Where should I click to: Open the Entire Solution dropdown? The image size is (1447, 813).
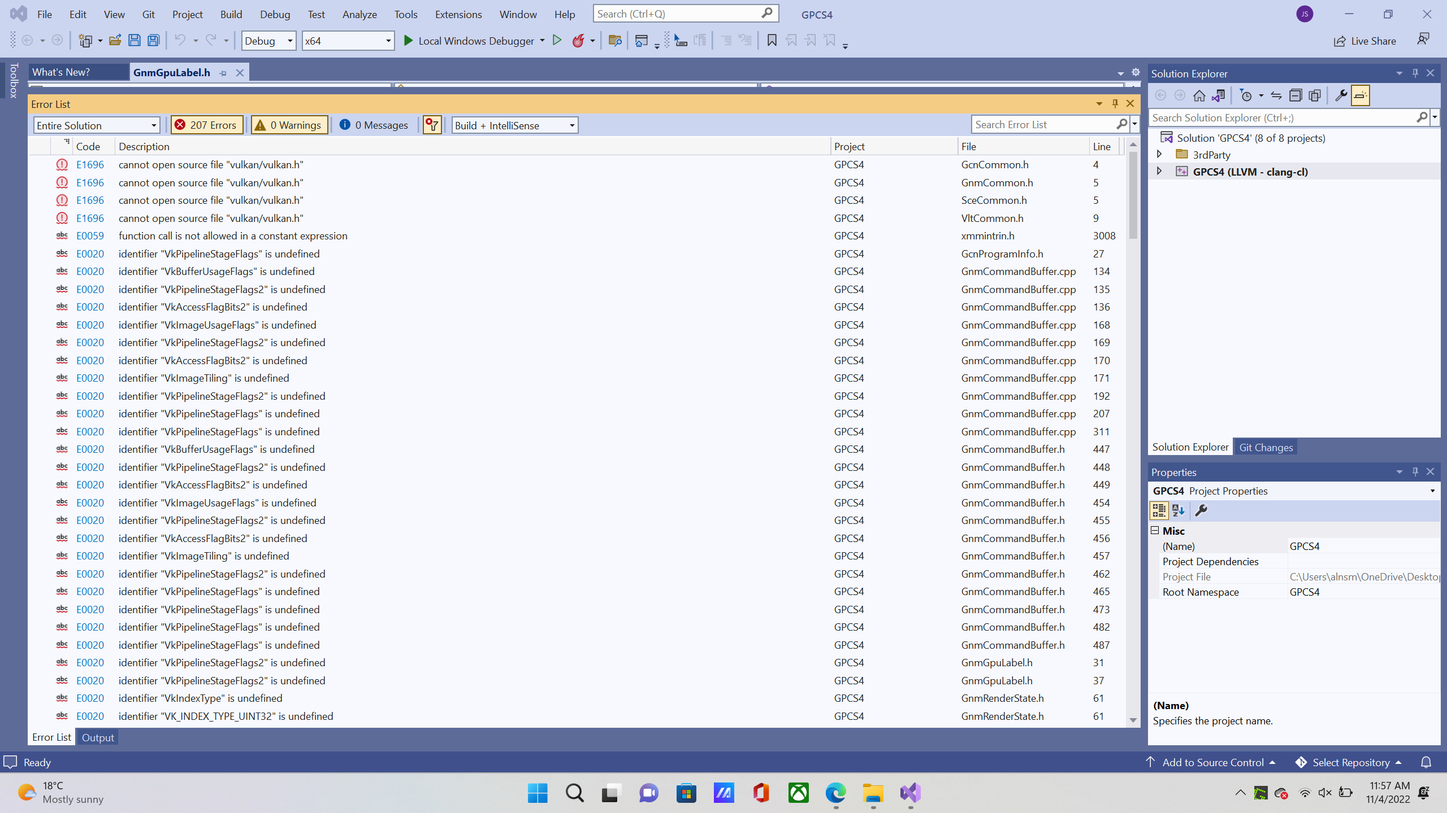(x=96, y=125)
